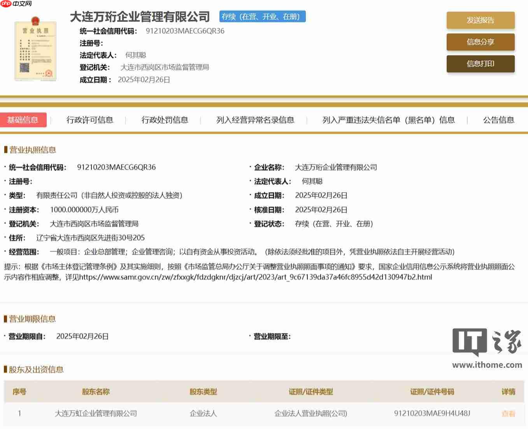Image resolution: width=528 pixels, height=429 pixels.
Task: Click shareholder name 大连万虹企业管理有限公司 in table
Action: tap(96, 413)
